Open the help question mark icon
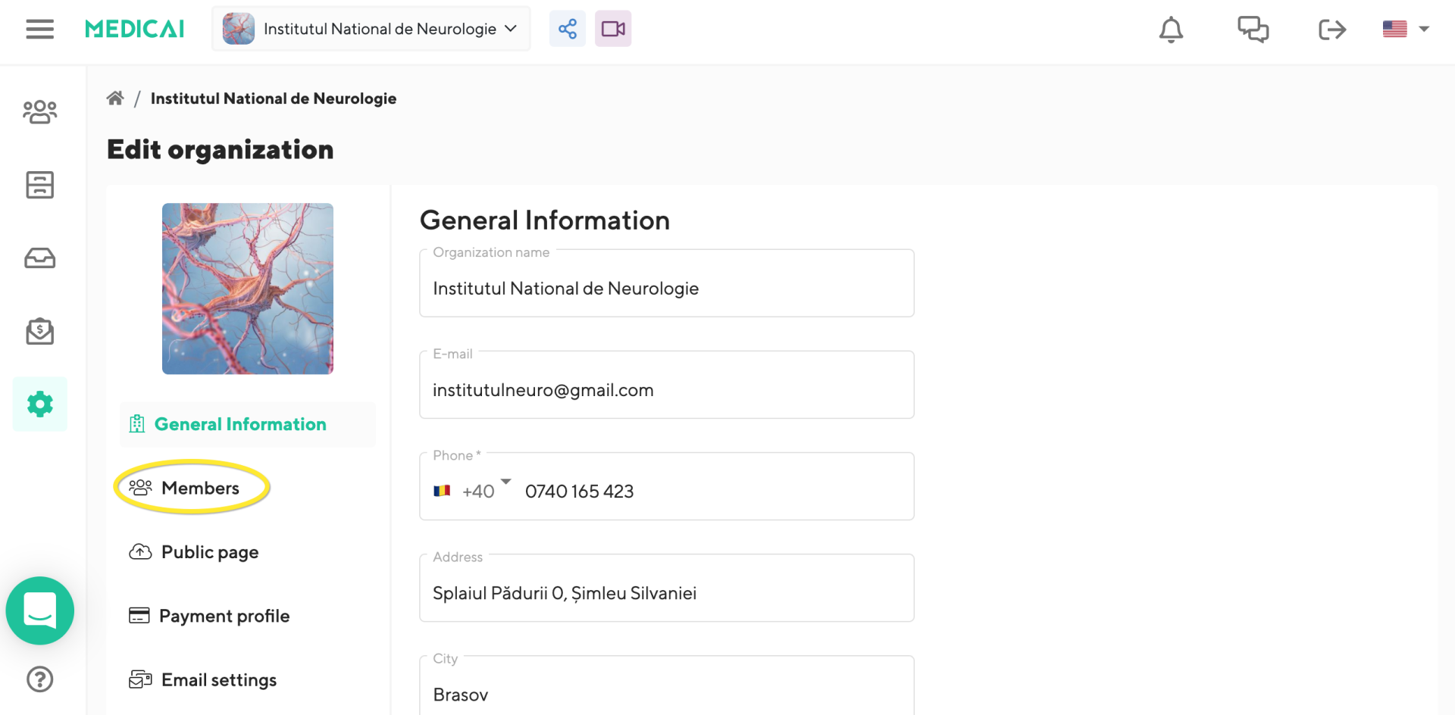This screenshot has width=1455, height=715. [40, 679]
